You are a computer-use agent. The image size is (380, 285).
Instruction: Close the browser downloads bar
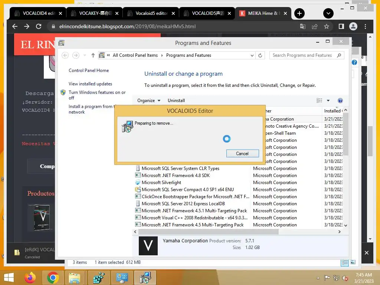tap(367, 253)
